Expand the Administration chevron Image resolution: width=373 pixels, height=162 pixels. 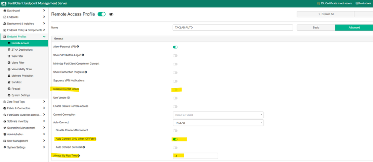point(44,134)
